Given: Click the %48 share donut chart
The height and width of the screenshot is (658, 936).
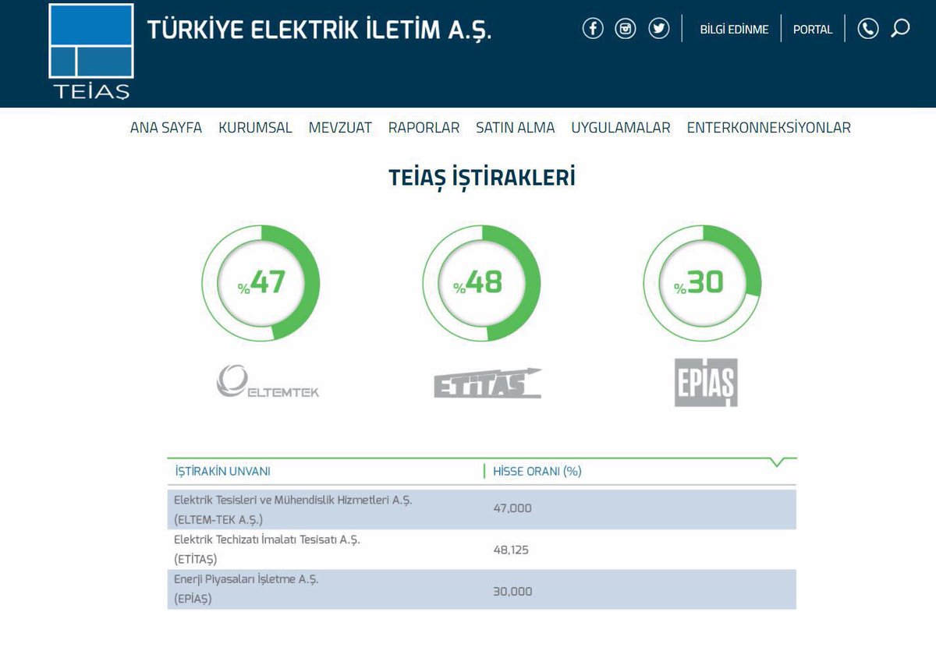Looking at the screenshot, I should pyautogui.click(x=481, y=283).
